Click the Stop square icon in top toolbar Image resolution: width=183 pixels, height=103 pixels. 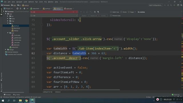[174, 5]
